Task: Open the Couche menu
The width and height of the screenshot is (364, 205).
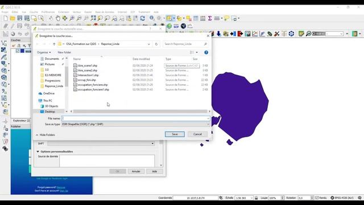Action: (x=34, y=12)
